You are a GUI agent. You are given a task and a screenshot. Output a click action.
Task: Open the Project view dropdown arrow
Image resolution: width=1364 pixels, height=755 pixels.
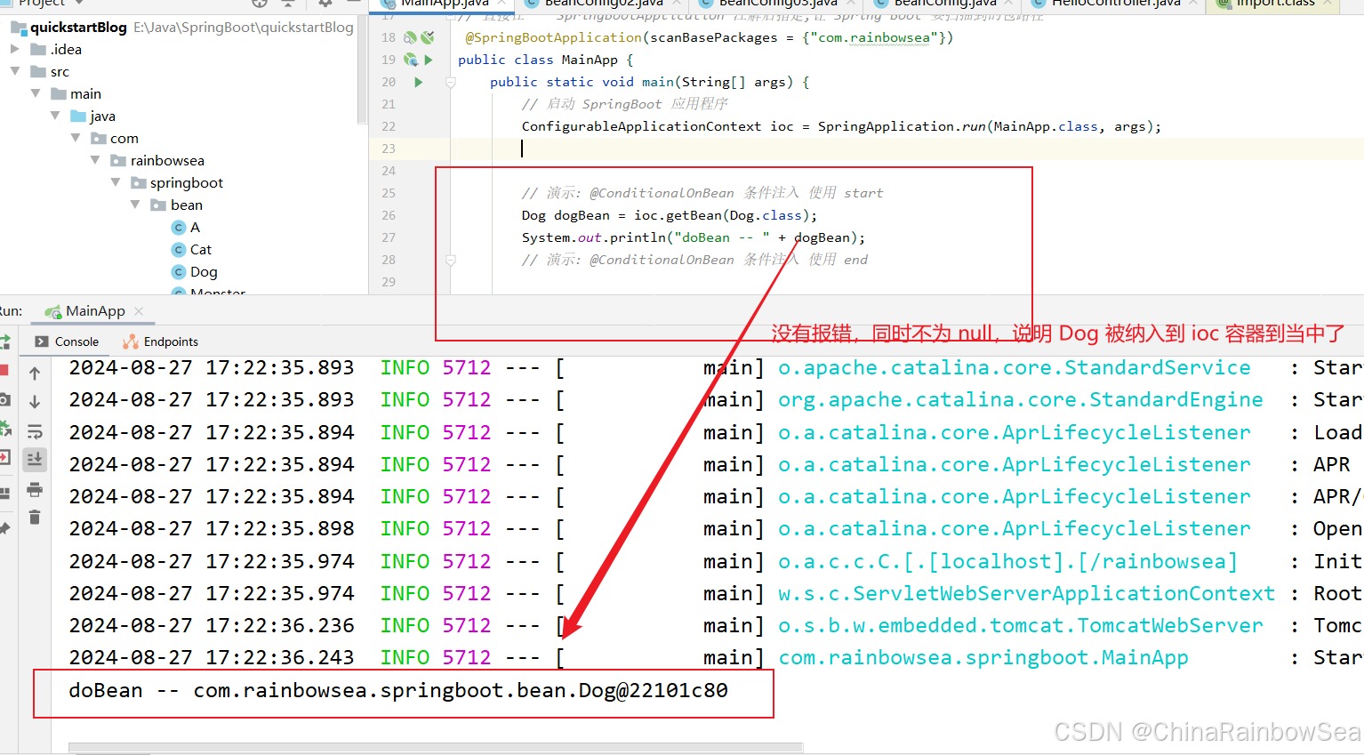(x=79, y=3)
